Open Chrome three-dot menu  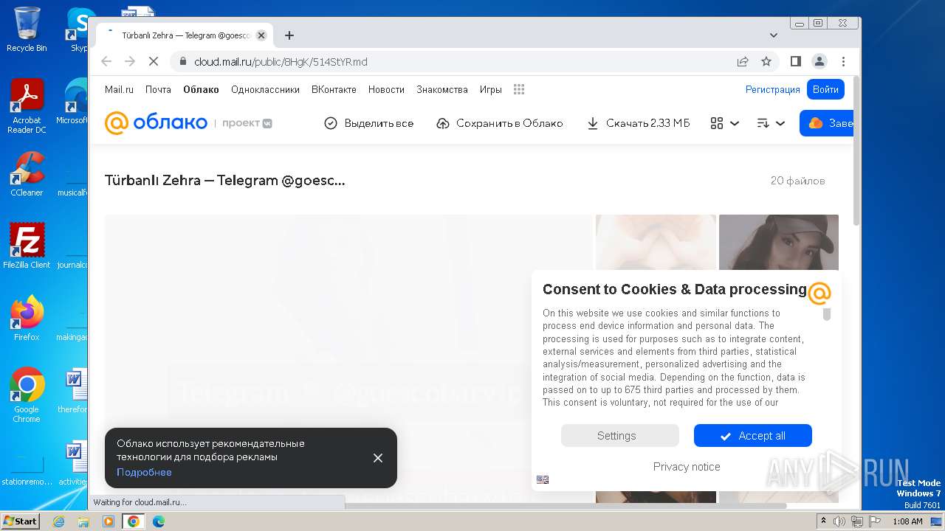pos(843,62)
